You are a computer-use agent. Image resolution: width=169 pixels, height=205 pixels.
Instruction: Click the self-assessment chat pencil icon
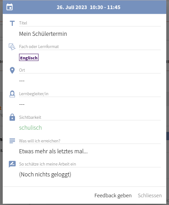[12, 164]
